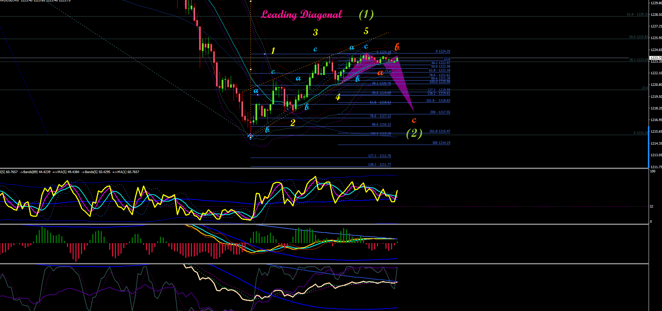Click the "161.8 - 1218.83" extension level
662x311 pixels.
click(438, 101)
